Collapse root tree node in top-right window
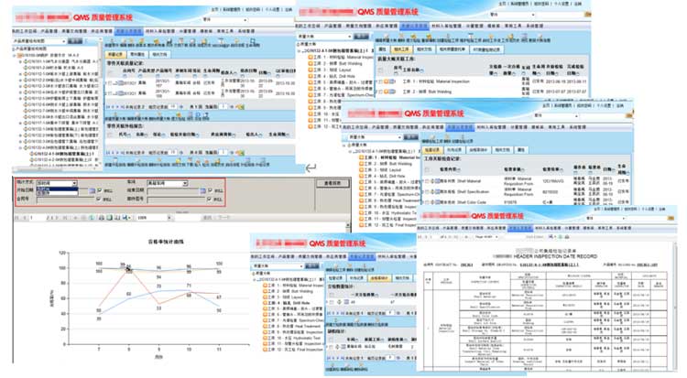This screenshot has height=378, width=687. pyautogui.click(x=300, y=51)
